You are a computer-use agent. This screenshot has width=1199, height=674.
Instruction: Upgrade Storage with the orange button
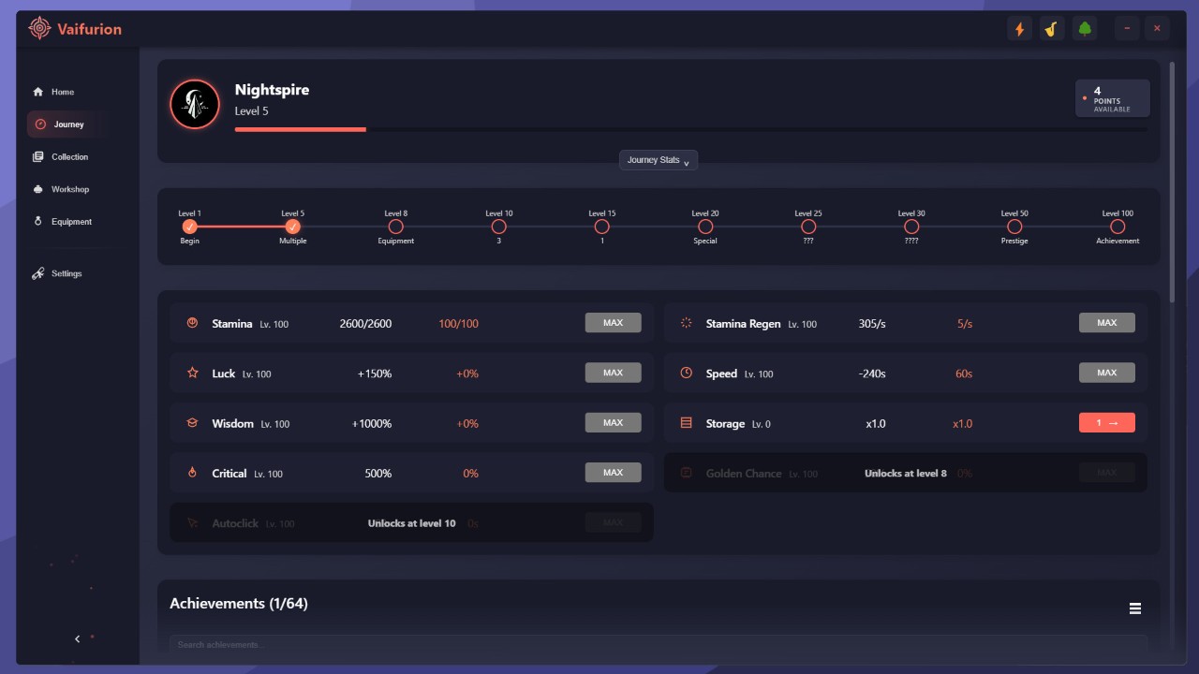point(1106,423)
